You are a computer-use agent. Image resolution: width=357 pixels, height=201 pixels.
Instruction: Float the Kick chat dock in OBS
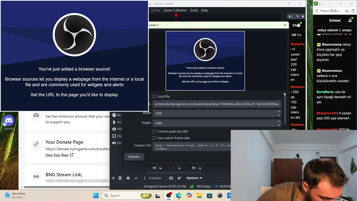point(297,16)
